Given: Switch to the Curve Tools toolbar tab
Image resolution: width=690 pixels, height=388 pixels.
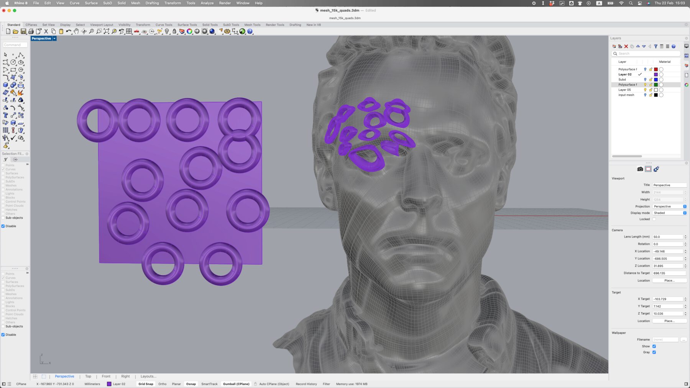Looking at the screenshot, I should (x=164, y=25).
